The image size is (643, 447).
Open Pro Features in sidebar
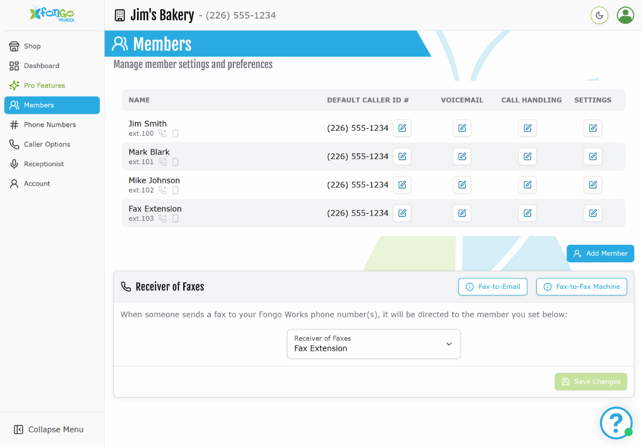tap(44, 86)
